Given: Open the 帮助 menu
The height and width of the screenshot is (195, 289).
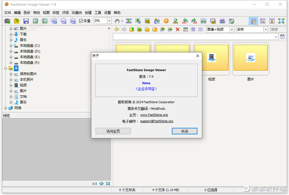Looking at the screenshot, I should click(x=117, y=13).
